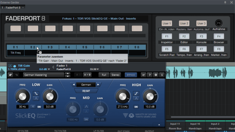The height and width of the screenshot is (132, 235).
Task: Open the FaderPort 8 device dropdown
Action: (13, 8)
